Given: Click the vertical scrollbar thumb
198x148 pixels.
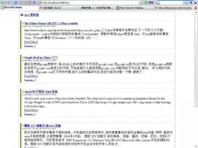Looking at the screenshot, I should point(196,60).
